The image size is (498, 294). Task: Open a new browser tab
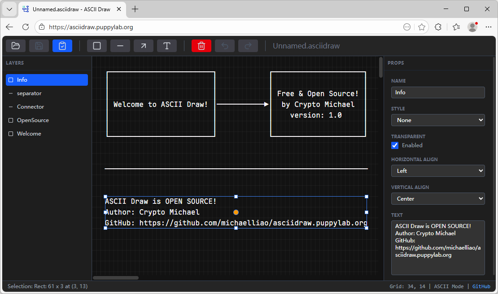pyautogui.click(x=135, y=9)
